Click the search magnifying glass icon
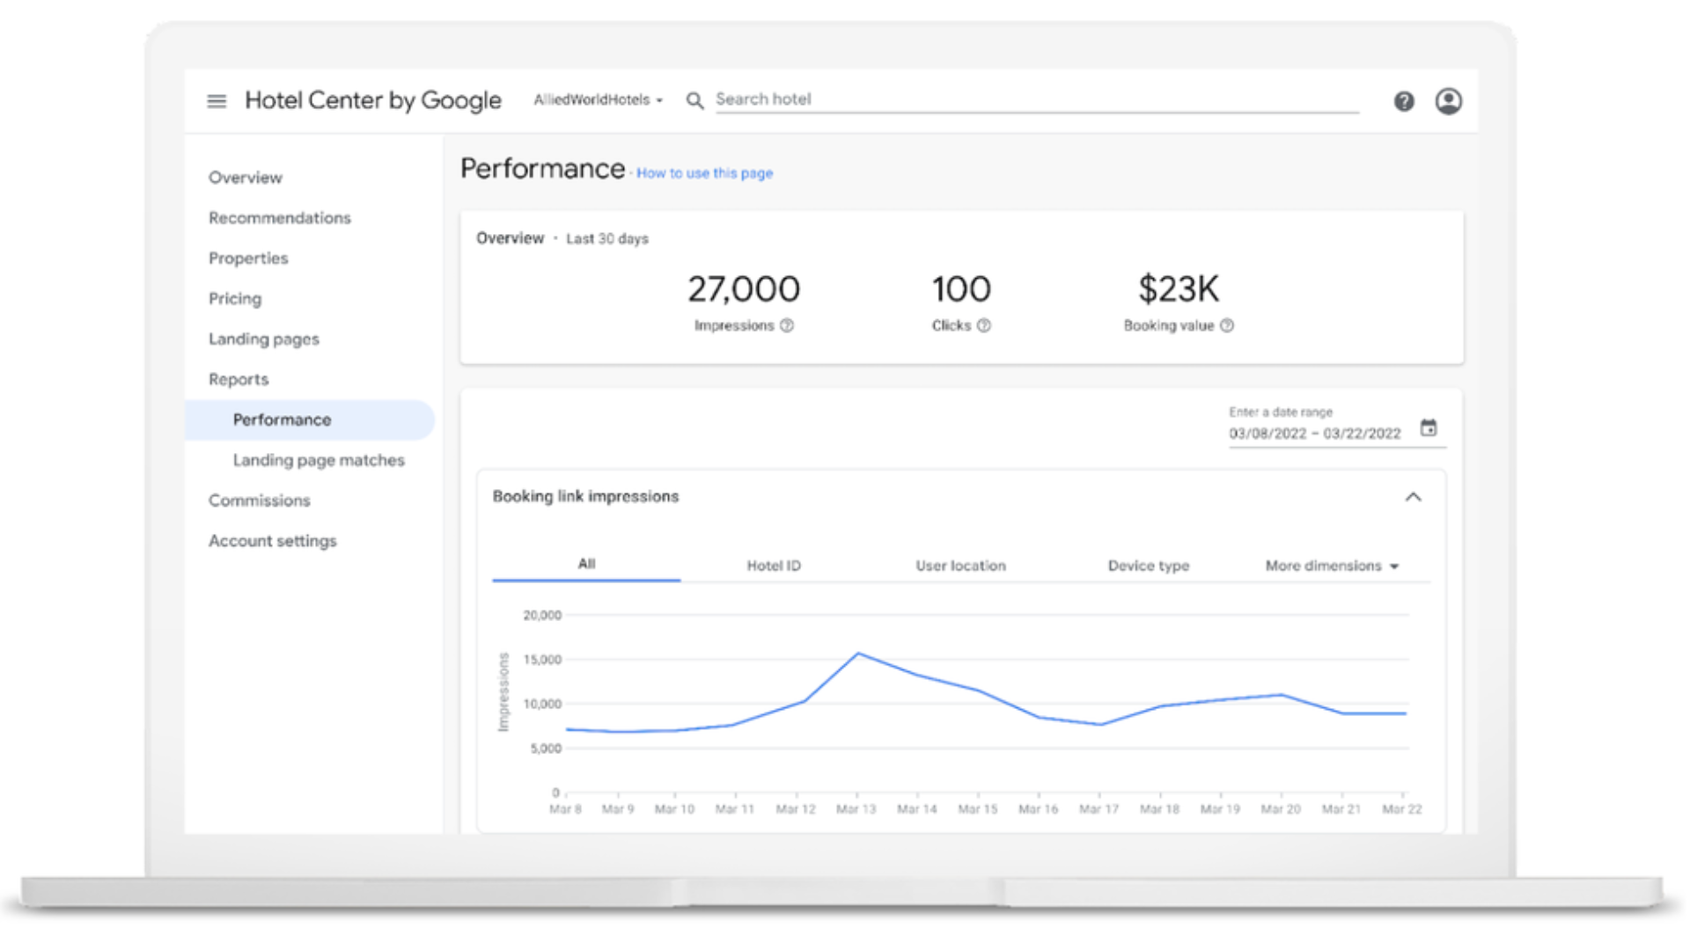 (694, 99)
